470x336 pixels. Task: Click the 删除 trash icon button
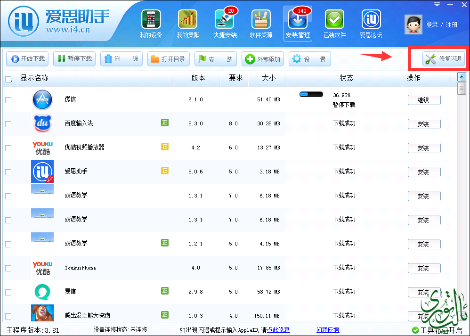[x=122, y=59]
